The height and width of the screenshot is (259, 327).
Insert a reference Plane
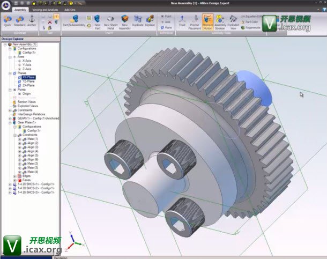[166, 27]
